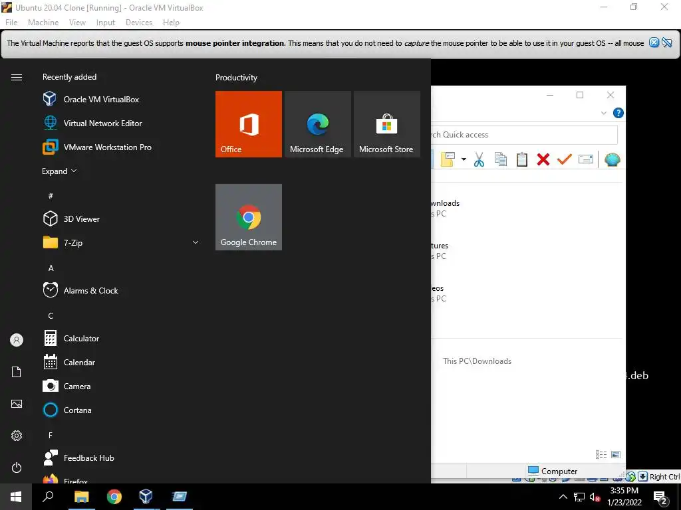
Task: Open Alarms & Clock app
Action: point(80,291)
